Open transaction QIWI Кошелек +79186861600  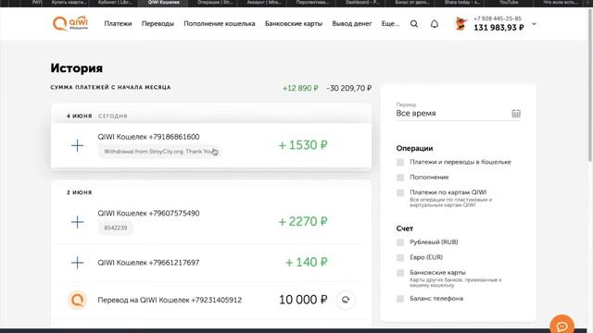pos(148,137)
